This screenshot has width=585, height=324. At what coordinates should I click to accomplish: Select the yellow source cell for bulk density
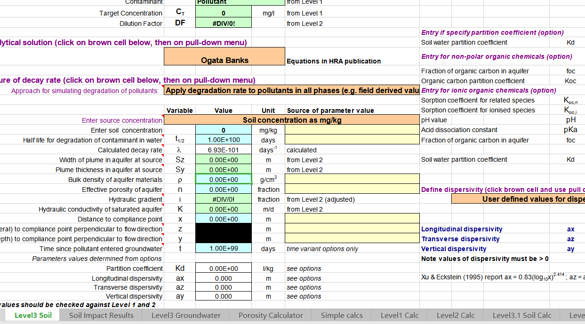[x=352, y=180]
